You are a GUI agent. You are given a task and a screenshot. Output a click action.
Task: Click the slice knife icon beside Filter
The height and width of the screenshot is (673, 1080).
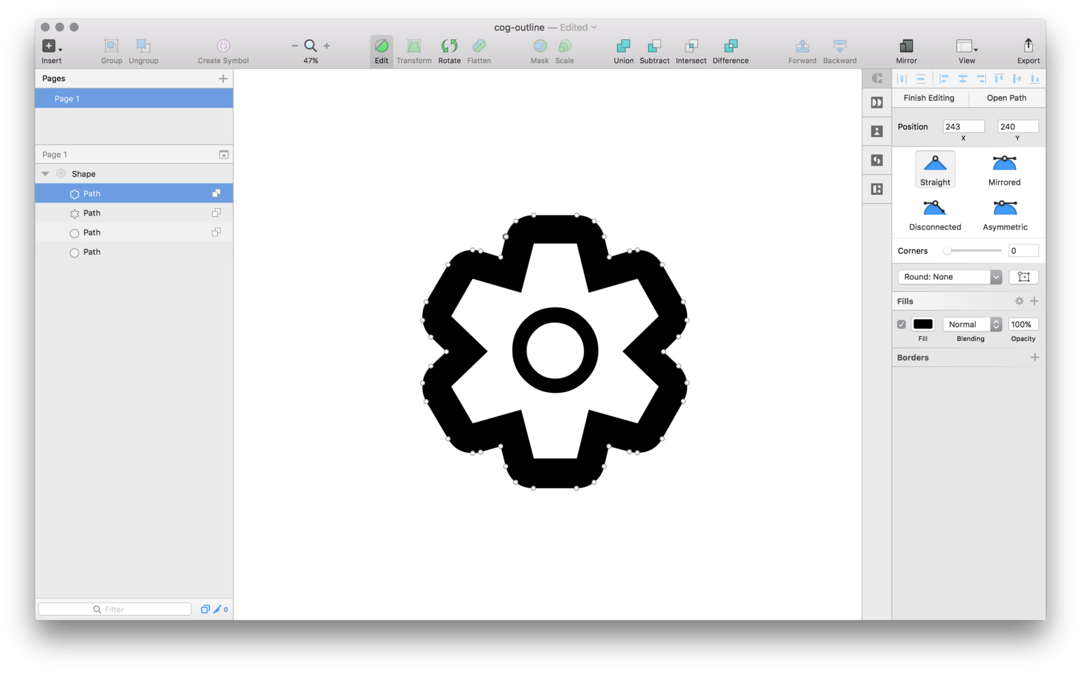point(218,609)
